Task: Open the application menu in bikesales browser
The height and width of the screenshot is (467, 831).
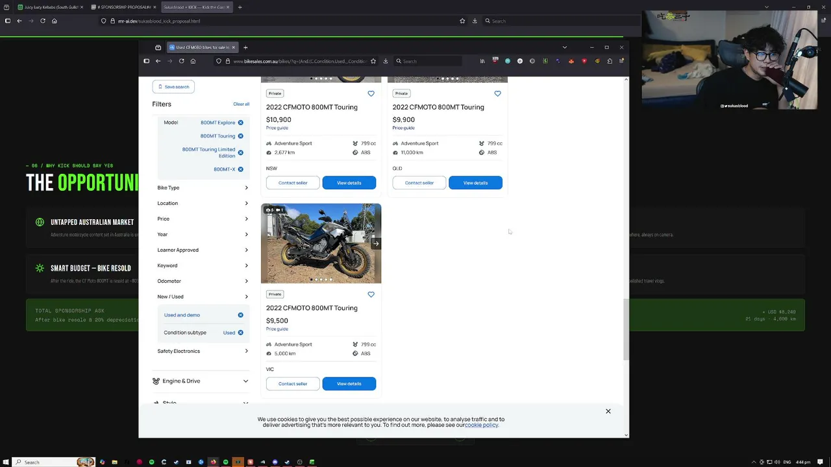Action: [621, 61]
